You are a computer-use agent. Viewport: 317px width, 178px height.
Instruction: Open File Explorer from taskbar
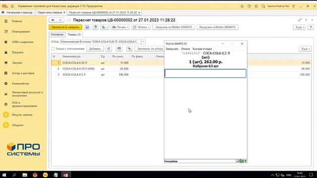coord(25,175)
